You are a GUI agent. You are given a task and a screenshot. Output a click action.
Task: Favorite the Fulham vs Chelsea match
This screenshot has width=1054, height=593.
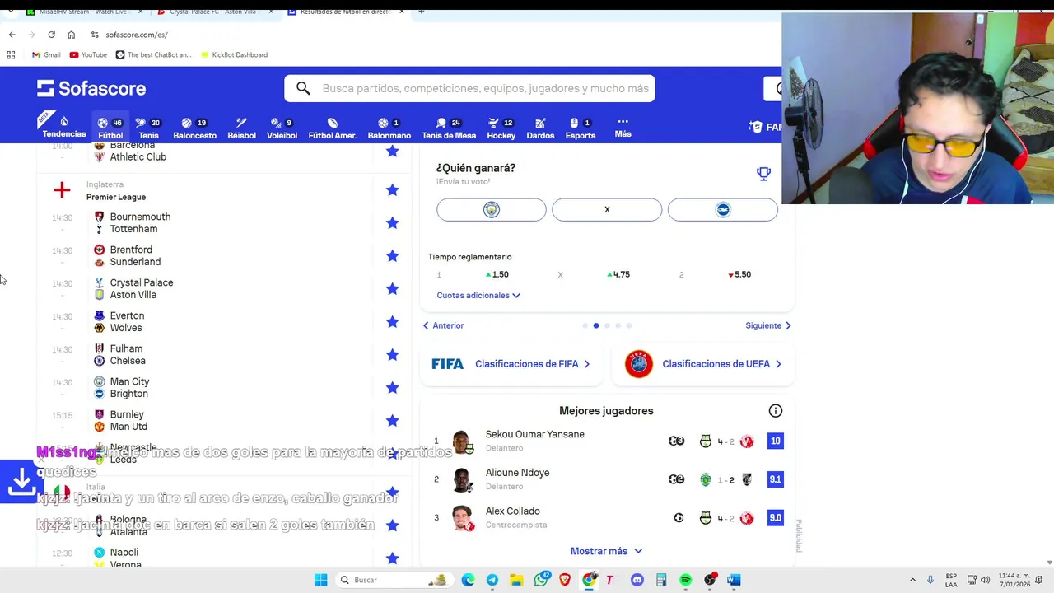tap(392, 355)
